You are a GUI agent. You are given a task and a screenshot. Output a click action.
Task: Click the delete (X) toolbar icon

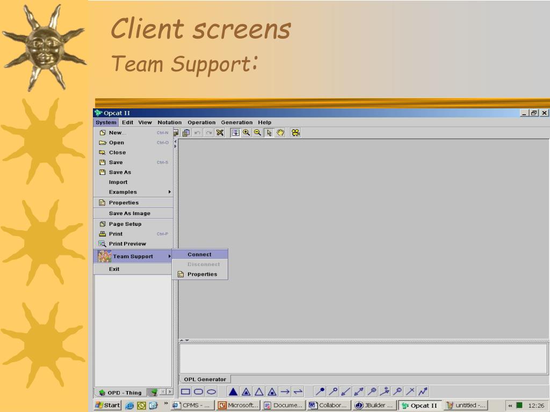(x=220, y=133)
